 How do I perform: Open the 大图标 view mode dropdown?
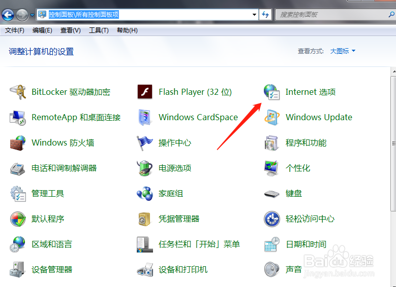pyautogui.click(x=343, y=51)
